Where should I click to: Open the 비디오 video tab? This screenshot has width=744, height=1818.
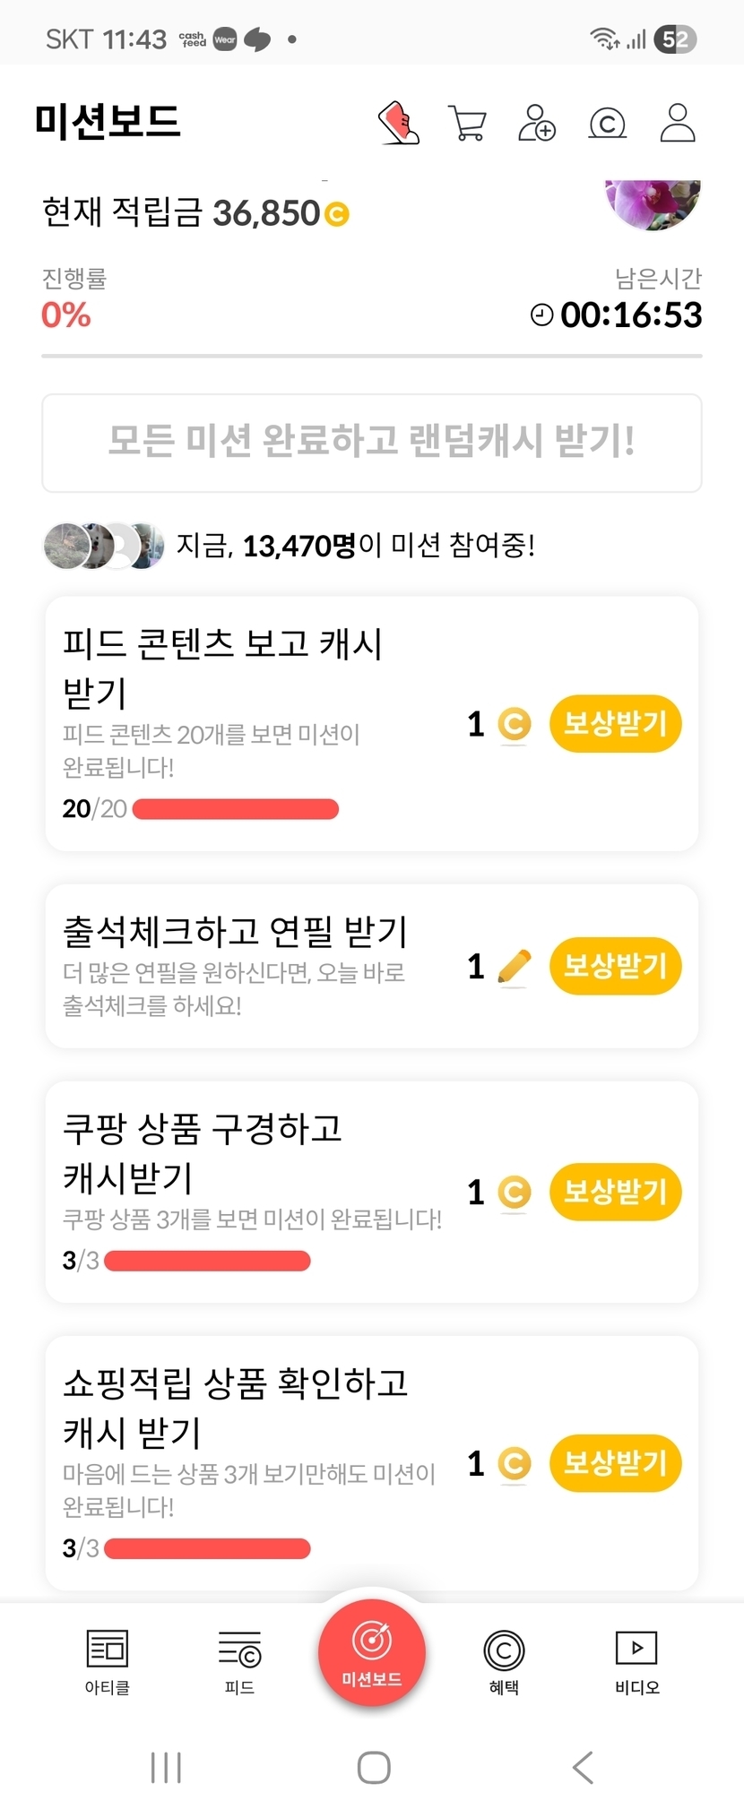[636, 1660]
